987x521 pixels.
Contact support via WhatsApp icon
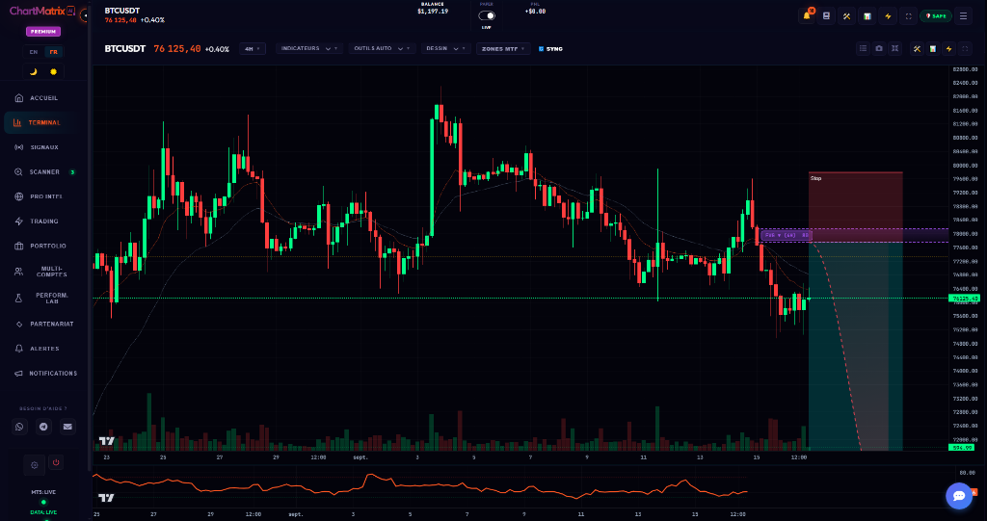pos(20,427)
